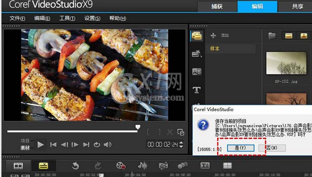Select 项目 (Project) play mode
This screenshot has height=177, width=312.
point(25,141)
